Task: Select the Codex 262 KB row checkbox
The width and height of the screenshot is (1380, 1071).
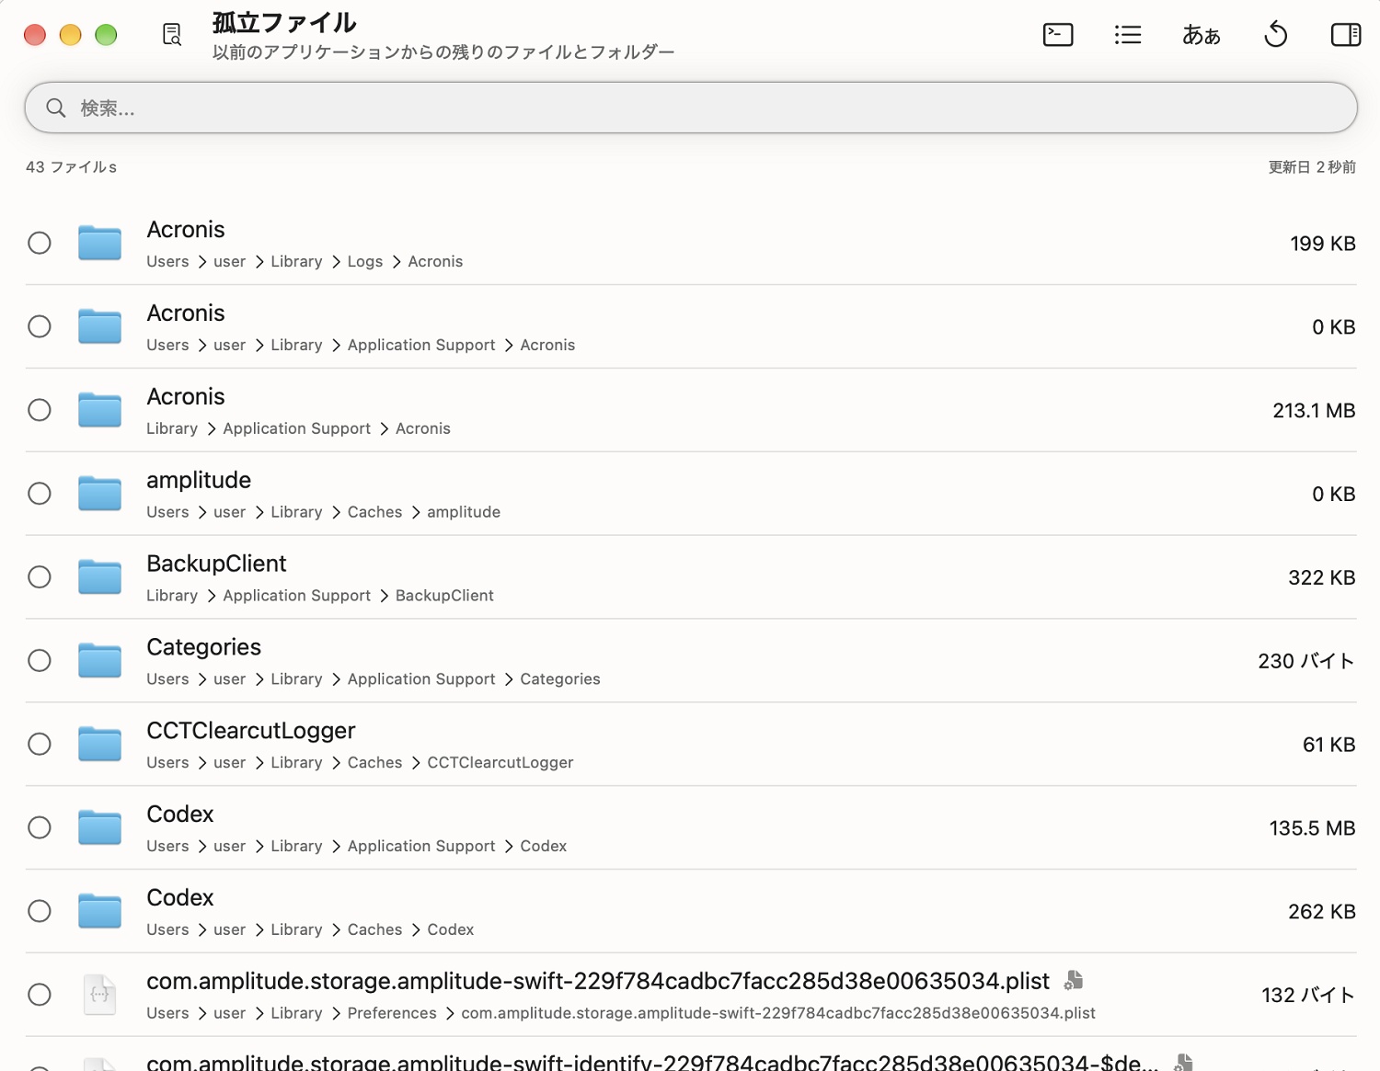Action: pyautogui.click(x=40, y=911)
